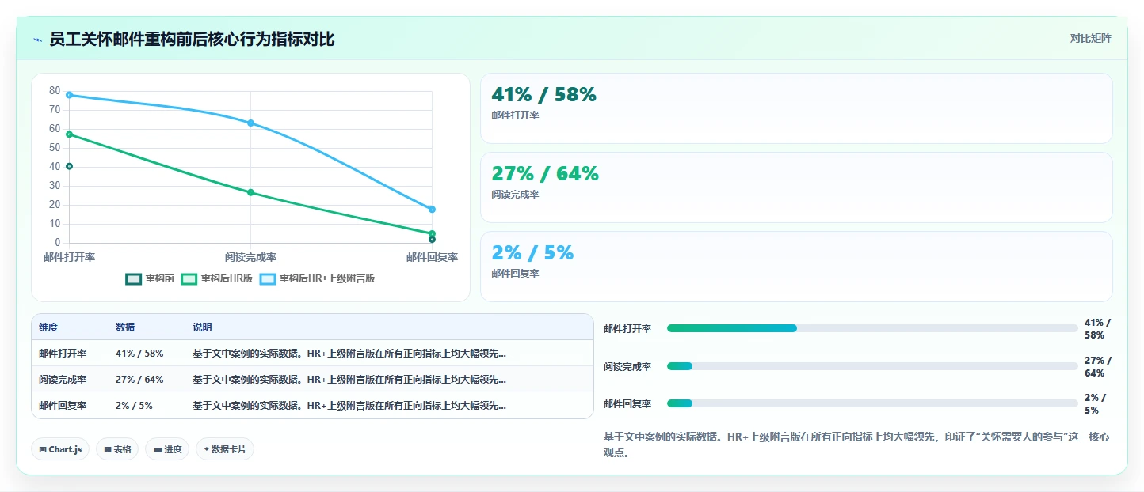Click the 邮件回复率 progress bar

(x=872, y=403)
